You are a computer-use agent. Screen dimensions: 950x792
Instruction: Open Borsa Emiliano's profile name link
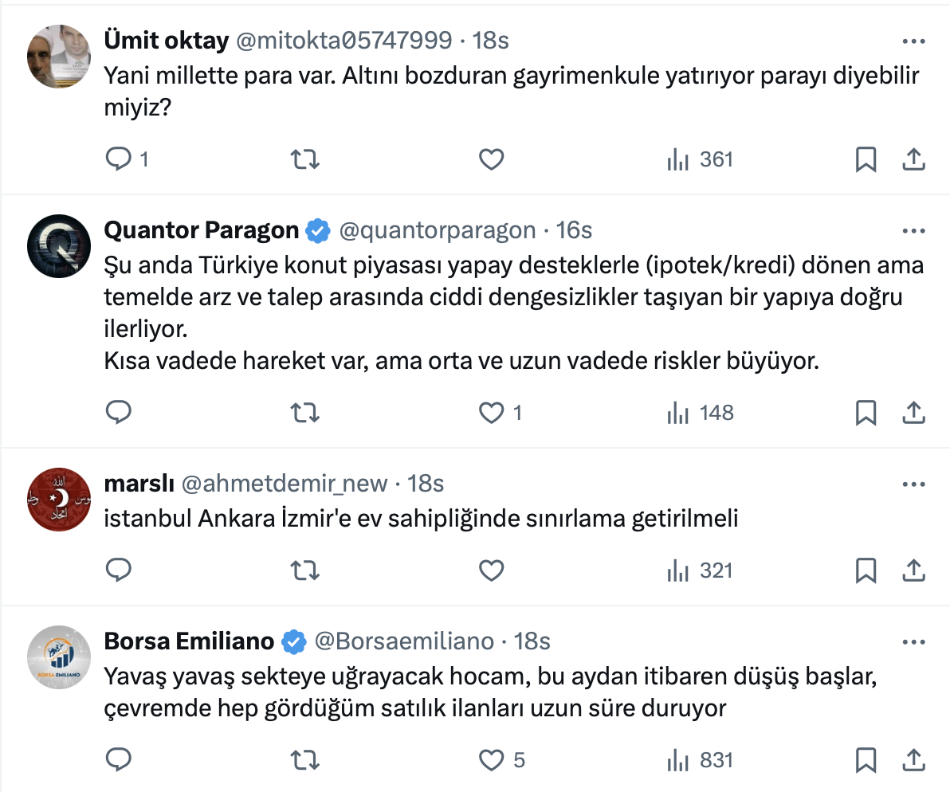click(190, 641)
